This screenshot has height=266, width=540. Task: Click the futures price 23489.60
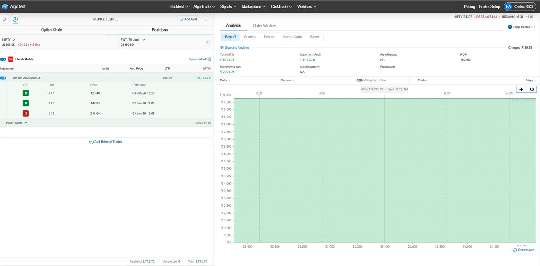[x=128, y=45]
